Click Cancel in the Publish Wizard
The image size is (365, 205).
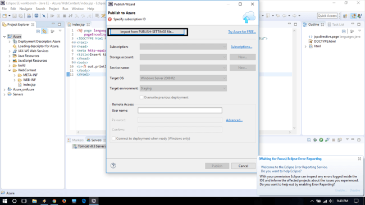pos(243,166)
